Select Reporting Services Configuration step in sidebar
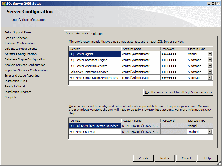This screenshot has width=222, height=166. coord(26,70)
